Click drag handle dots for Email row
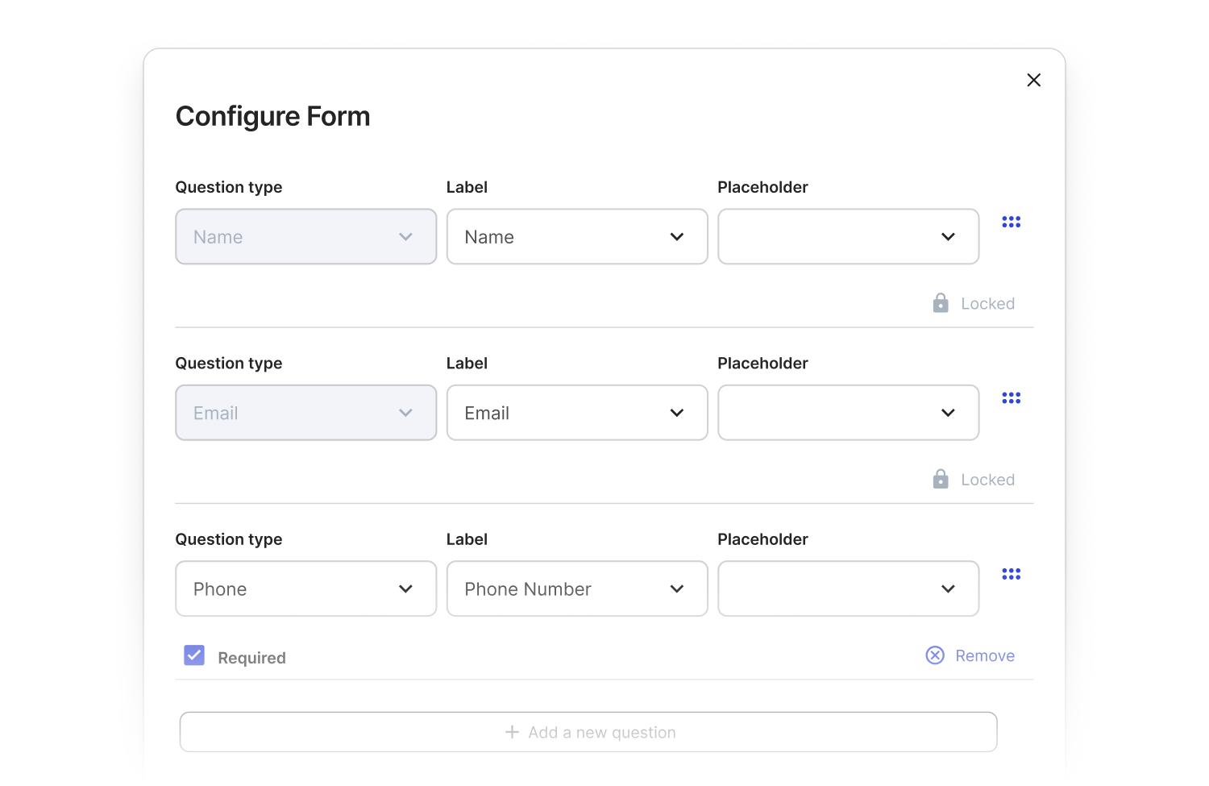This screenshot has height=786, width=1209. (1011, 398)
